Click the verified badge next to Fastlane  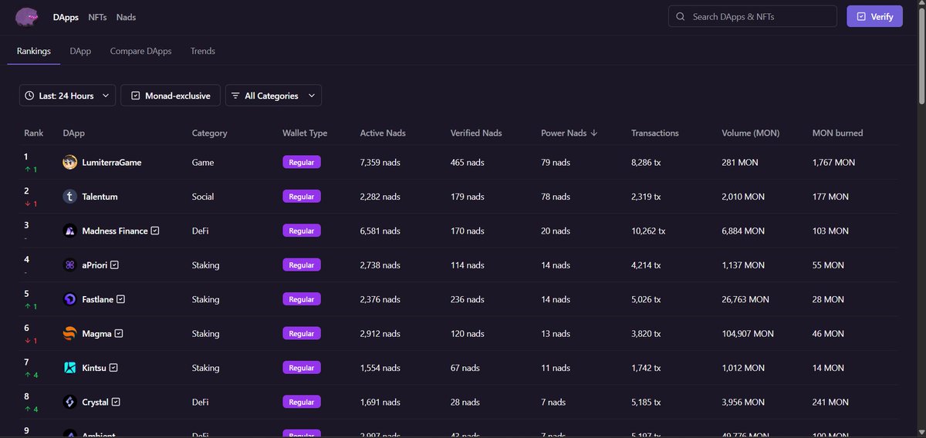pos(120,299)
